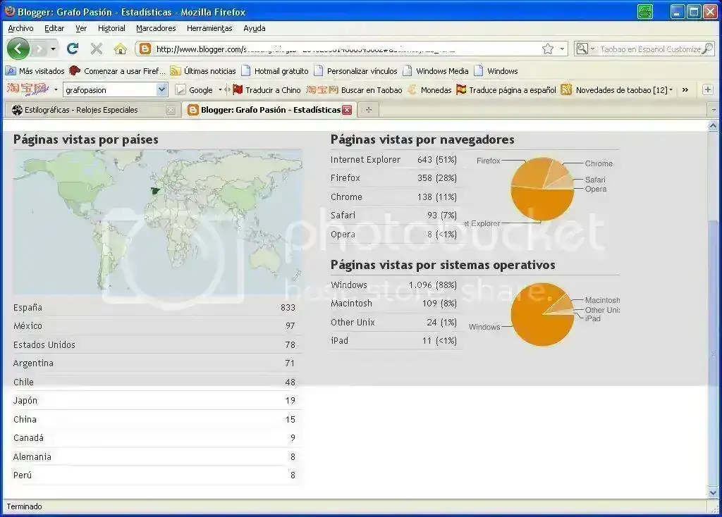This screenshot has height=517, width=722.
Task: Open Más visitados bookmarks folder
Action: click(35, 71)
